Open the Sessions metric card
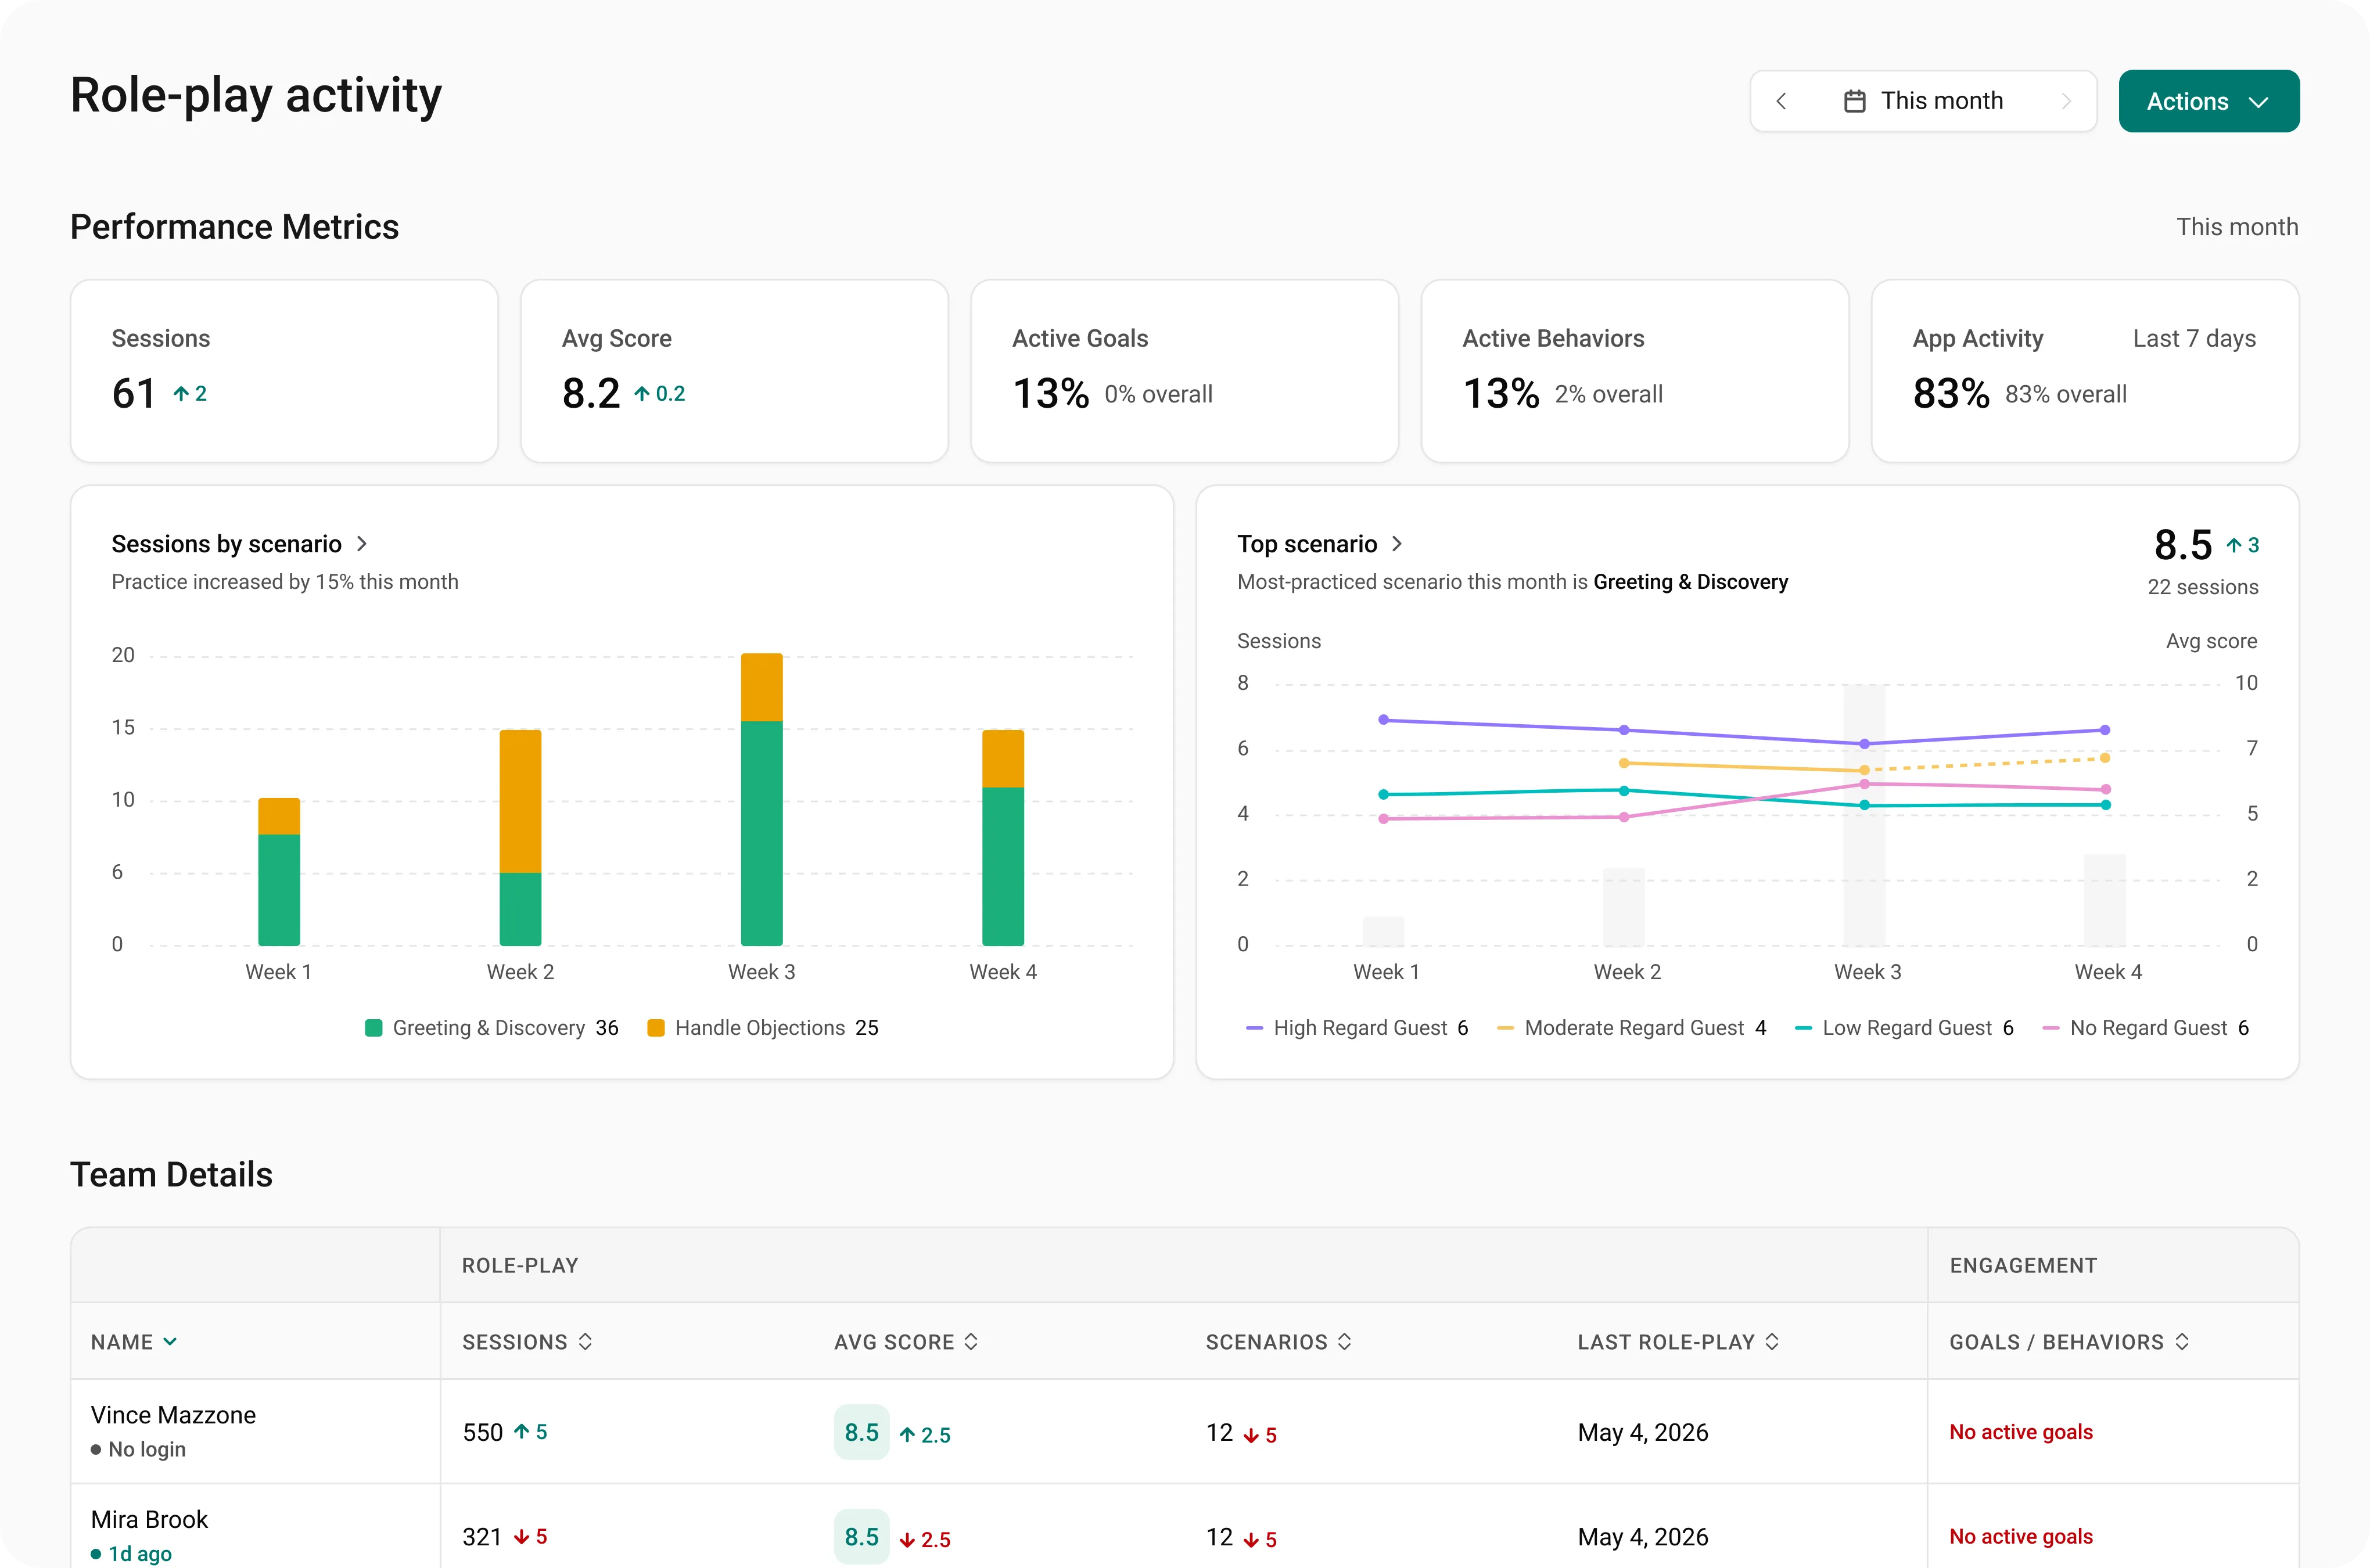The image size is (2370, 1568). [284, 371]
